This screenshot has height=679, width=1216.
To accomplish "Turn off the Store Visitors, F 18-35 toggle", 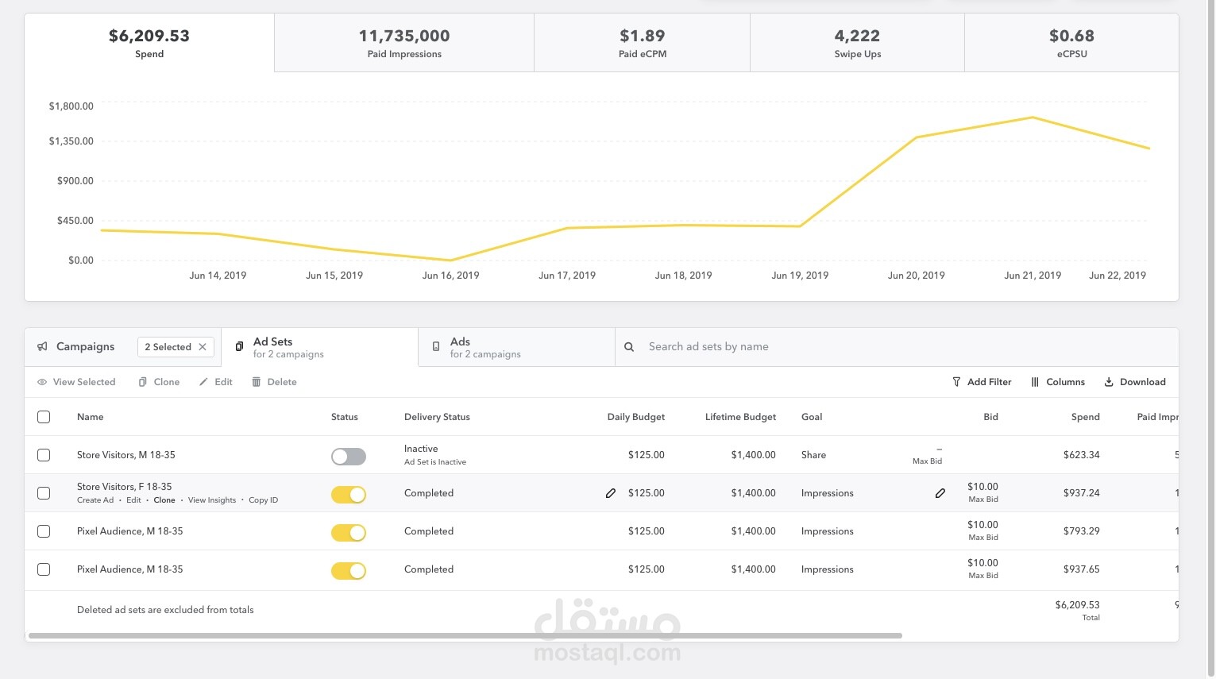I will tap(349, 495).
